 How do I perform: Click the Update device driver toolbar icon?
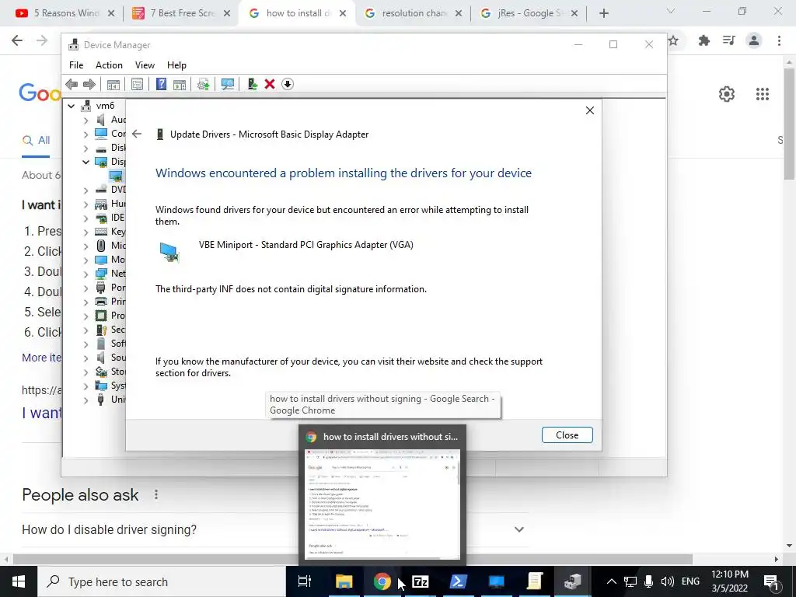[252, 84]
